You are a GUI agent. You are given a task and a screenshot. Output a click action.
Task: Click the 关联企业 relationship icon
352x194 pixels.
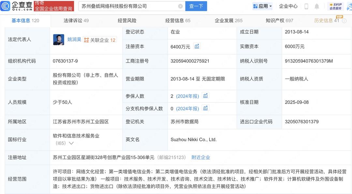[86, 40]
